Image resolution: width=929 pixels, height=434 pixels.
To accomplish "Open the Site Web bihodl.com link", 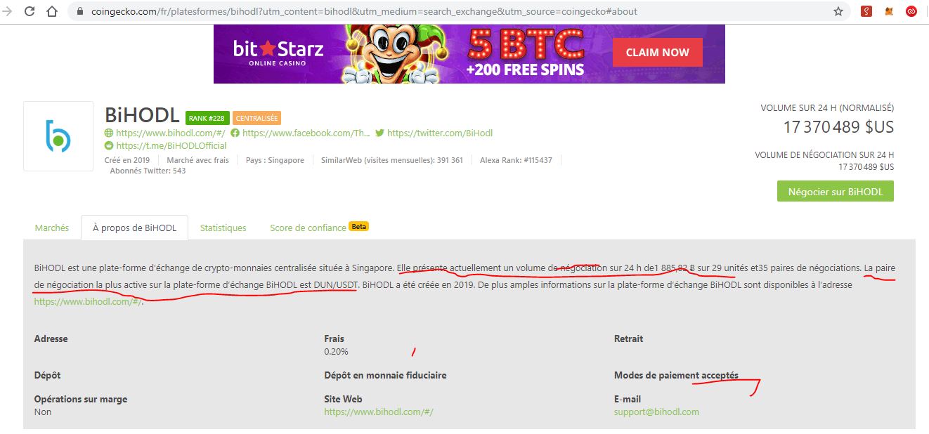I will [379, 412].
